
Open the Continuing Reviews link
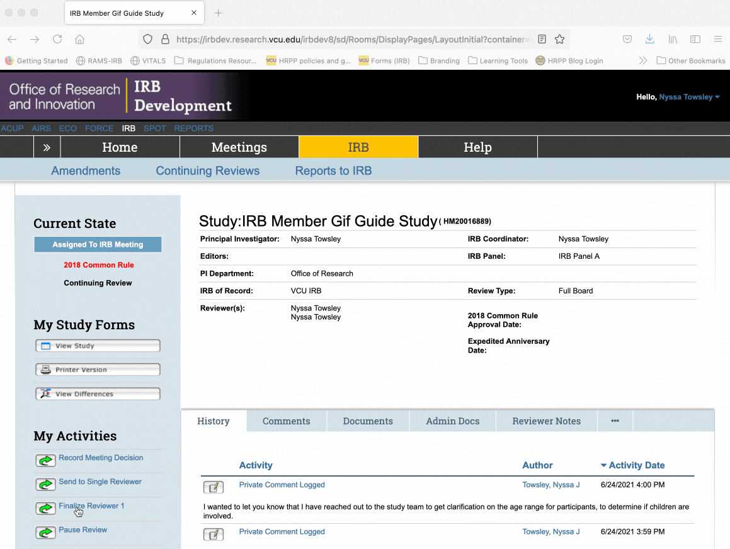click(x=207, y=171)
